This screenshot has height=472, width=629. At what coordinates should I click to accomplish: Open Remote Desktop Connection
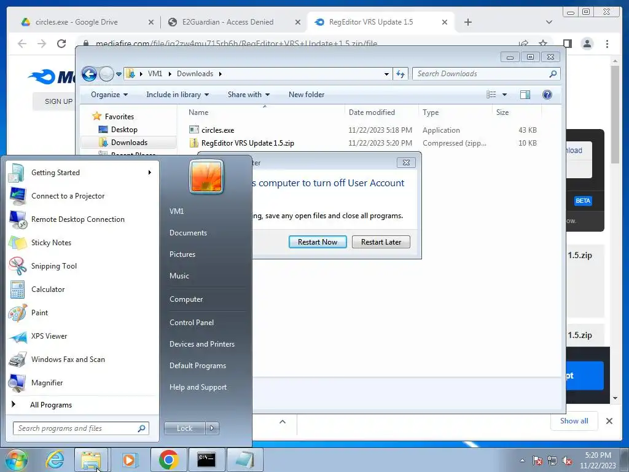pos(82,219)
